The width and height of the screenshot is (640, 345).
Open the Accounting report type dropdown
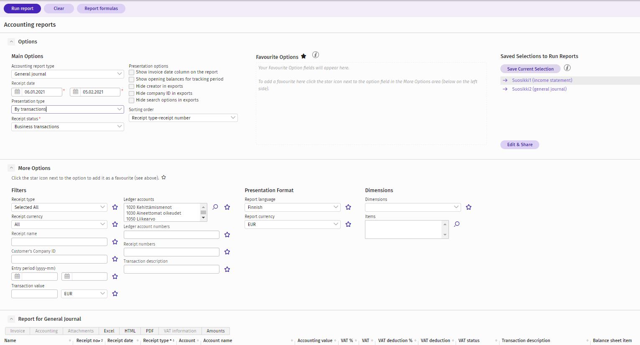[x=67, y=74]
